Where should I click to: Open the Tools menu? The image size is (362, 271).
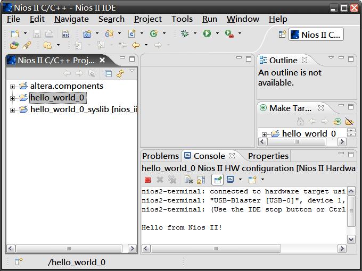pos(182,19)
